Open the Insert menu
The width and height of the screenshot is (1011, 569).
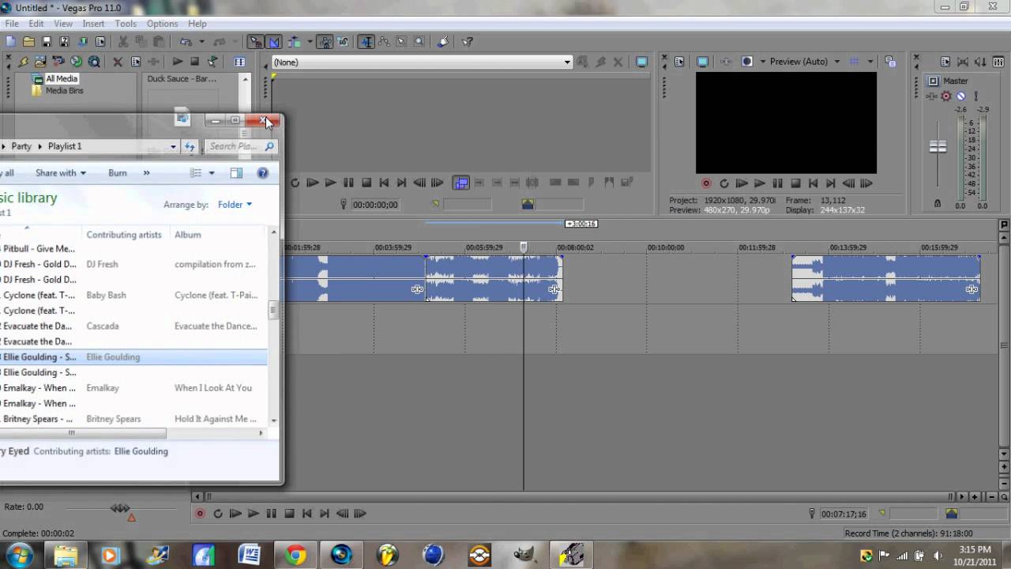pyautogui.click(x=93, y=24)
